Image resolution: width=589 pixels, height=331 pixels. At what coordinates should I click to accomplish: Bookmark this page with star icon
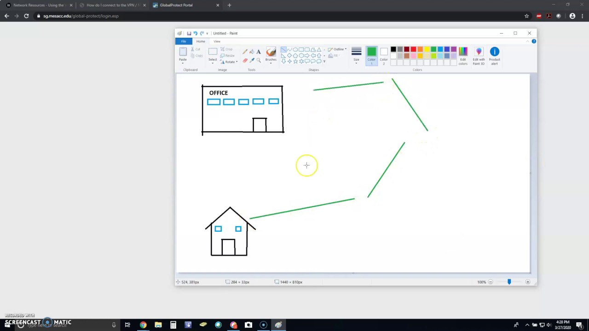coord(526,16)
